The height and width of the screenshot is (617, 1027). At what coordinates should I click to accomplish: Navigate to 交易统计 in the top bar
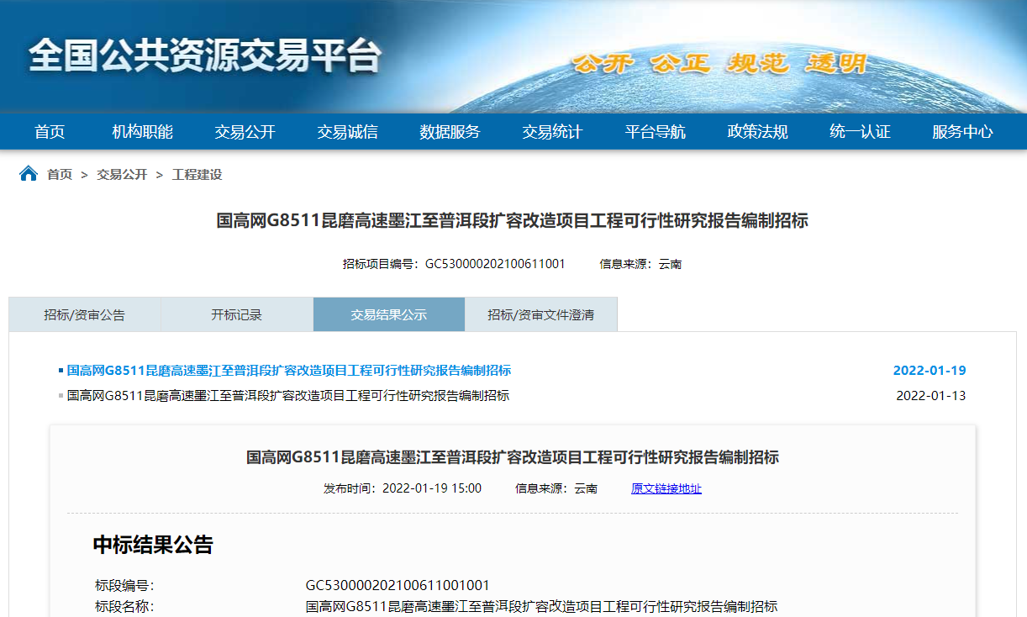click(x=552, y=132)
